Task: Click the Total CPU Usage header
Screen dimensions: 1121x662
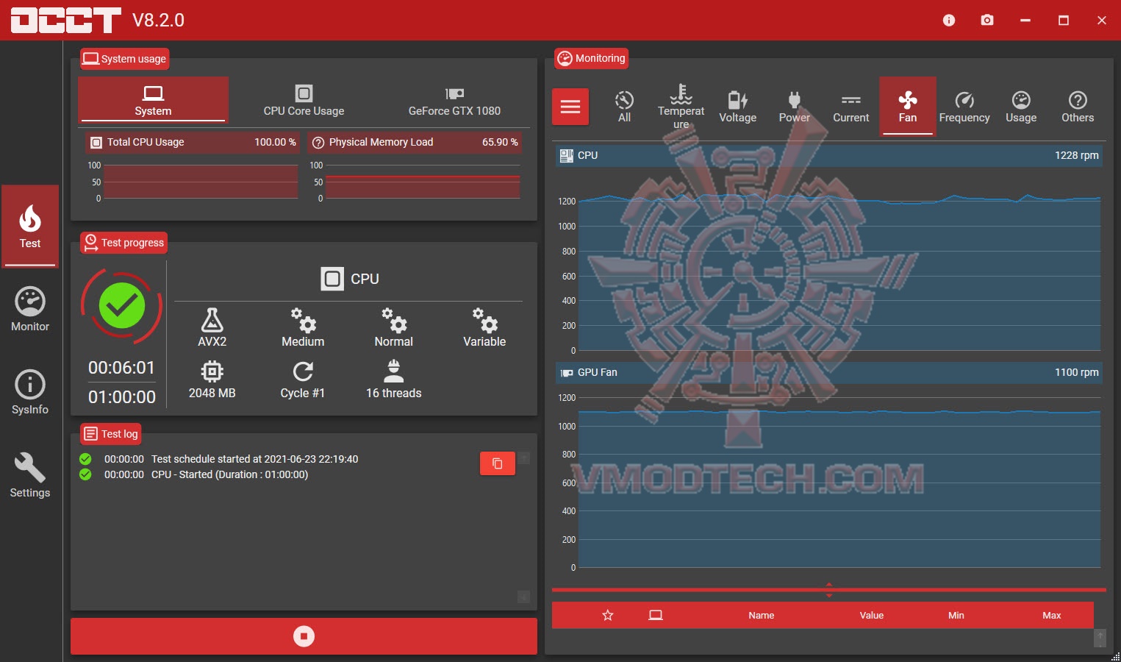Action: (x=193, y=142)
